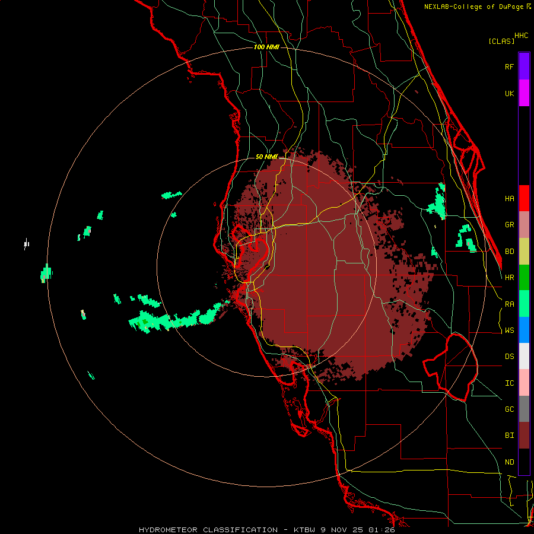Click the 'HA' legend label
The image size is (534, 534).
pyautogui.click(x=509, y=199)
